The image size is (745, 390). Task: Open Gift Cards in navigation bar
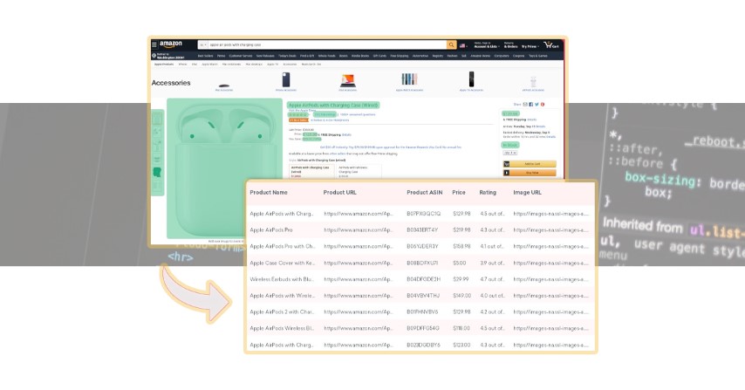[x=379, y=56]
